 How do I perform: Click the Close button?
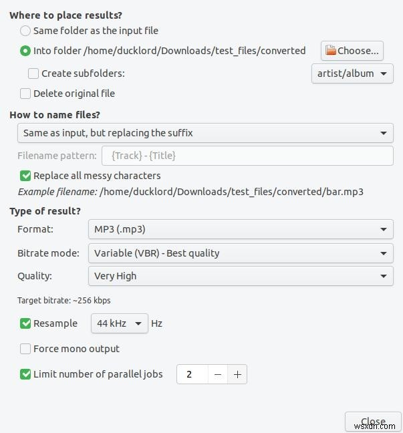click(x=373, y=422)
